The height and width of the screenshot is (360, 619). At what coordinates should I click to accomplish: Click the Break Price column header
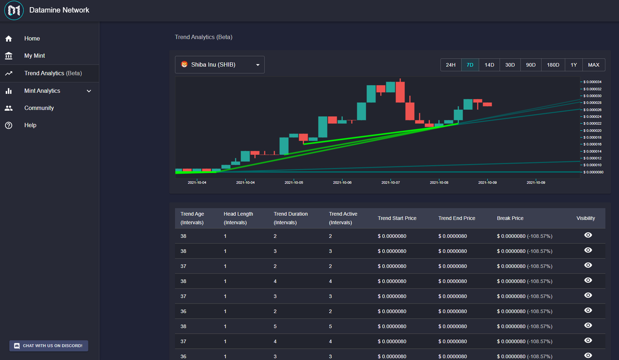click(510, 218)
